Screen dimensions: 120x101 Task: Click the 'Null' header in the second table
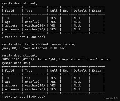click(x=54, y=71)
